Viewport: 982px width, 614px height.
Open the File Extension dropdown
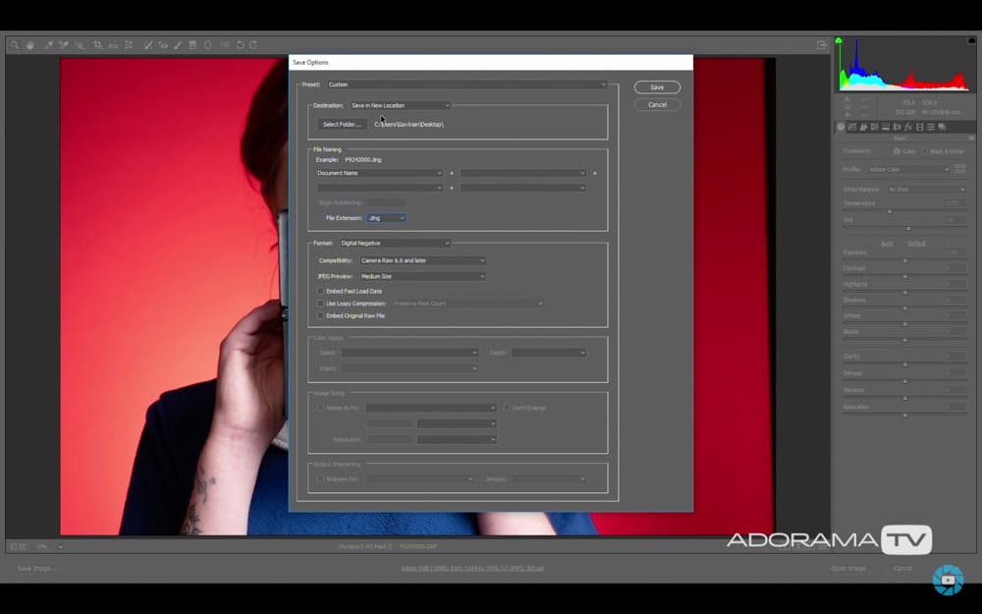[x=386, y=217]
